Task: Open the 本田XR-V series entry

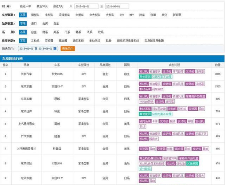Action: [57, 178]
